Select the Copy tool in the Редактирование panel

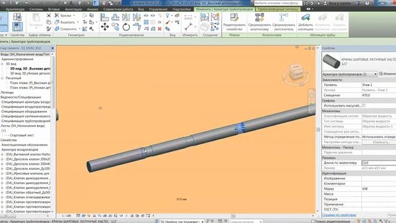tap(116, 27)
